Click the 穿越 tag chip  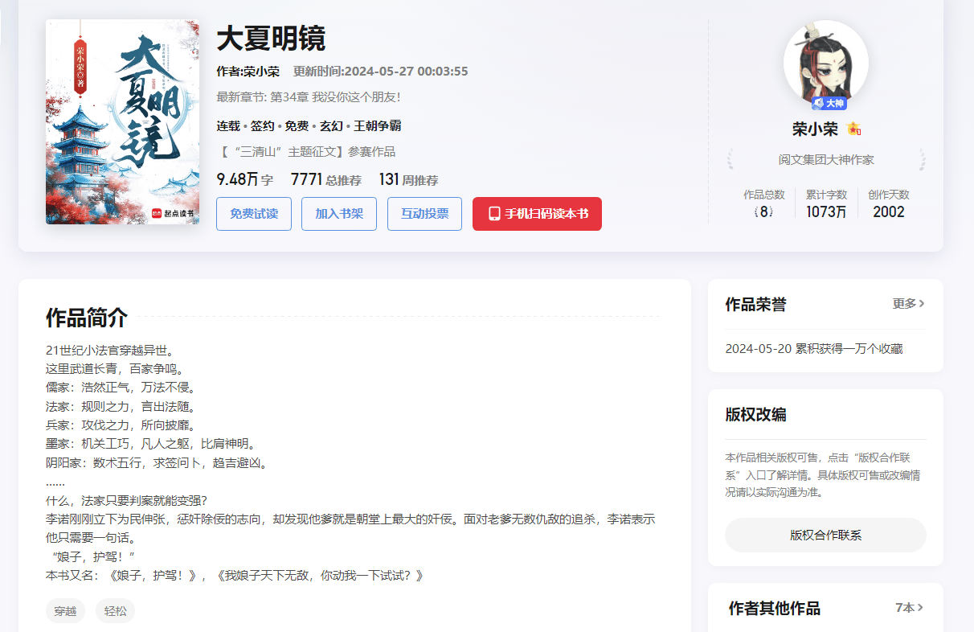pyautogui.click(x=65, y=611)
